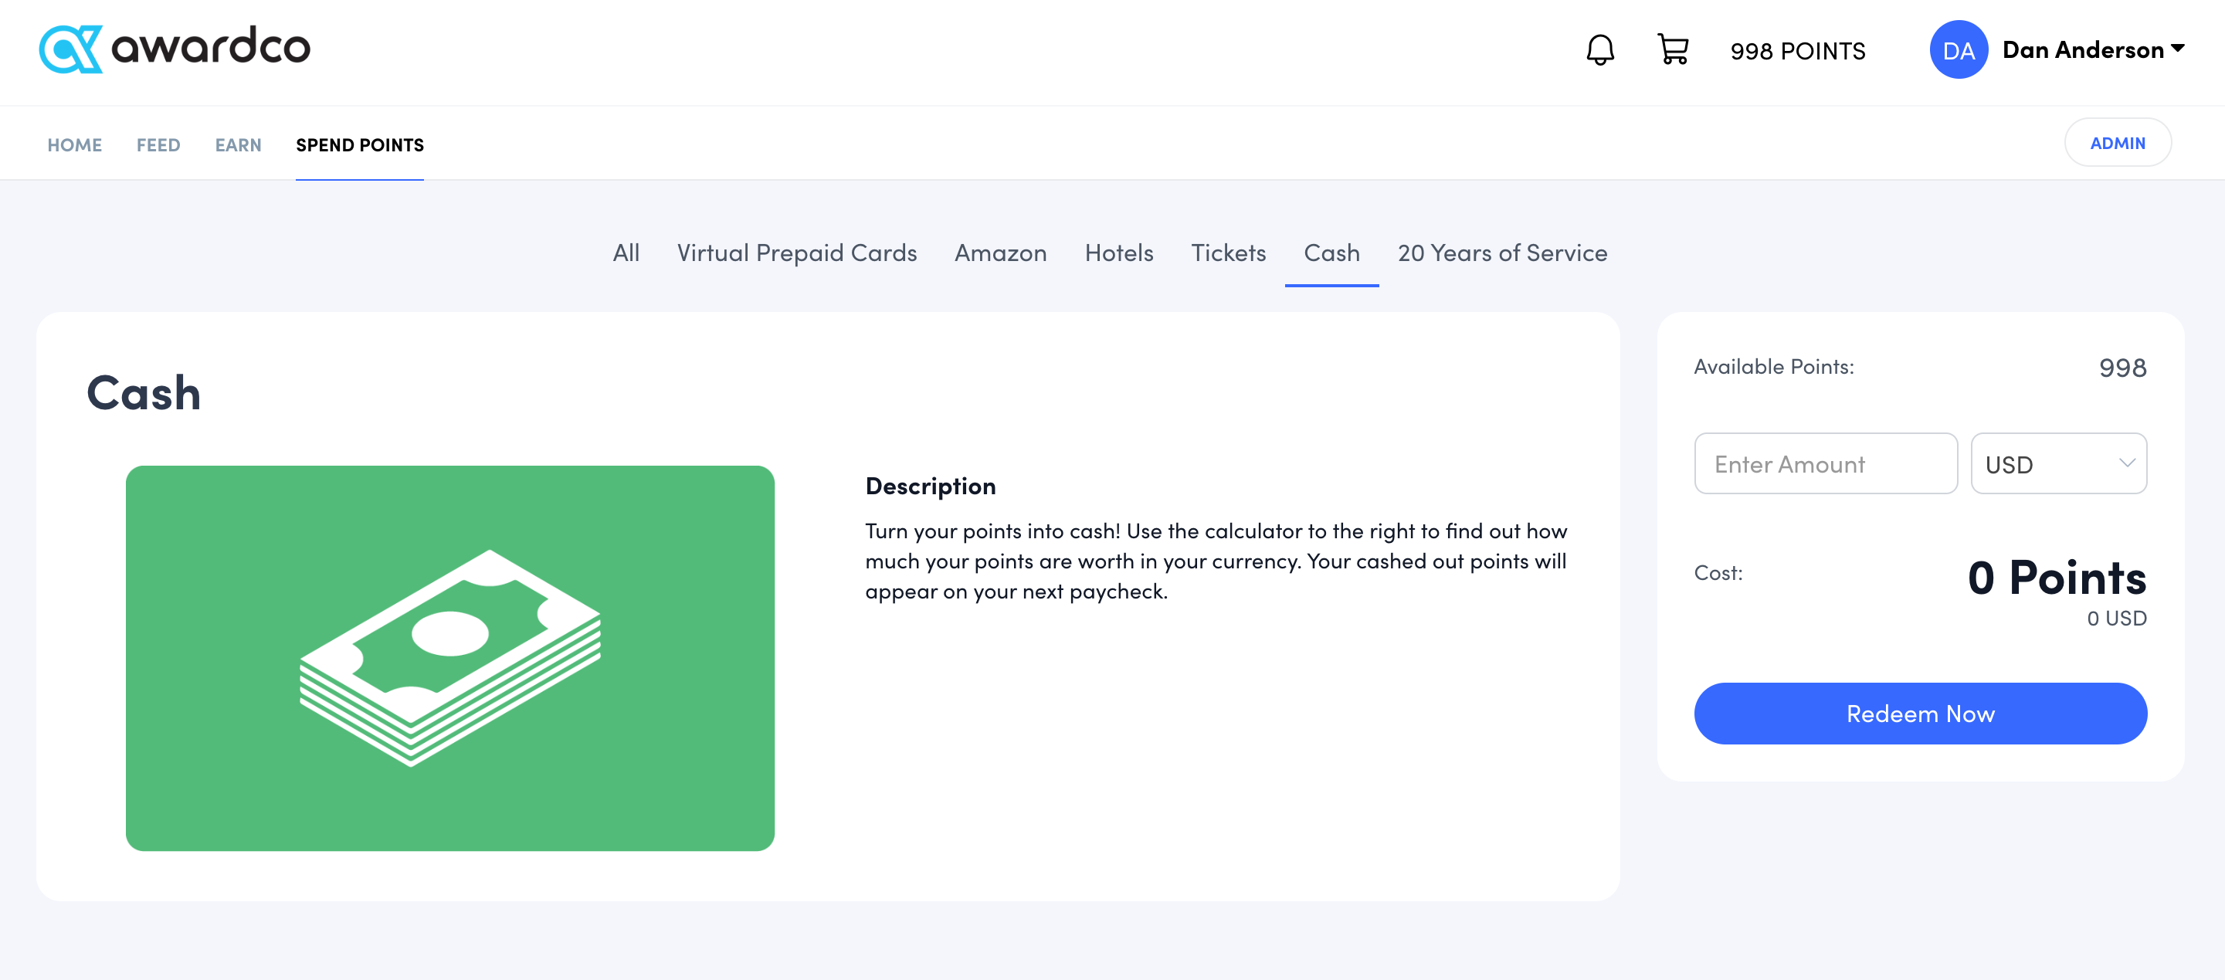Select Spend Points in navigation
Screen dimensions: 2225x980
pos(359,145)
